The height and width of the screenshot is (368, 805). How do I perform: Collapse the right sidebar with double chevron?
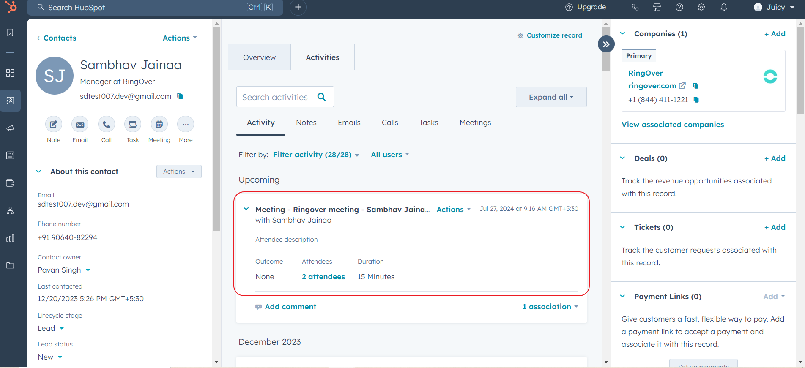point(606,44)
